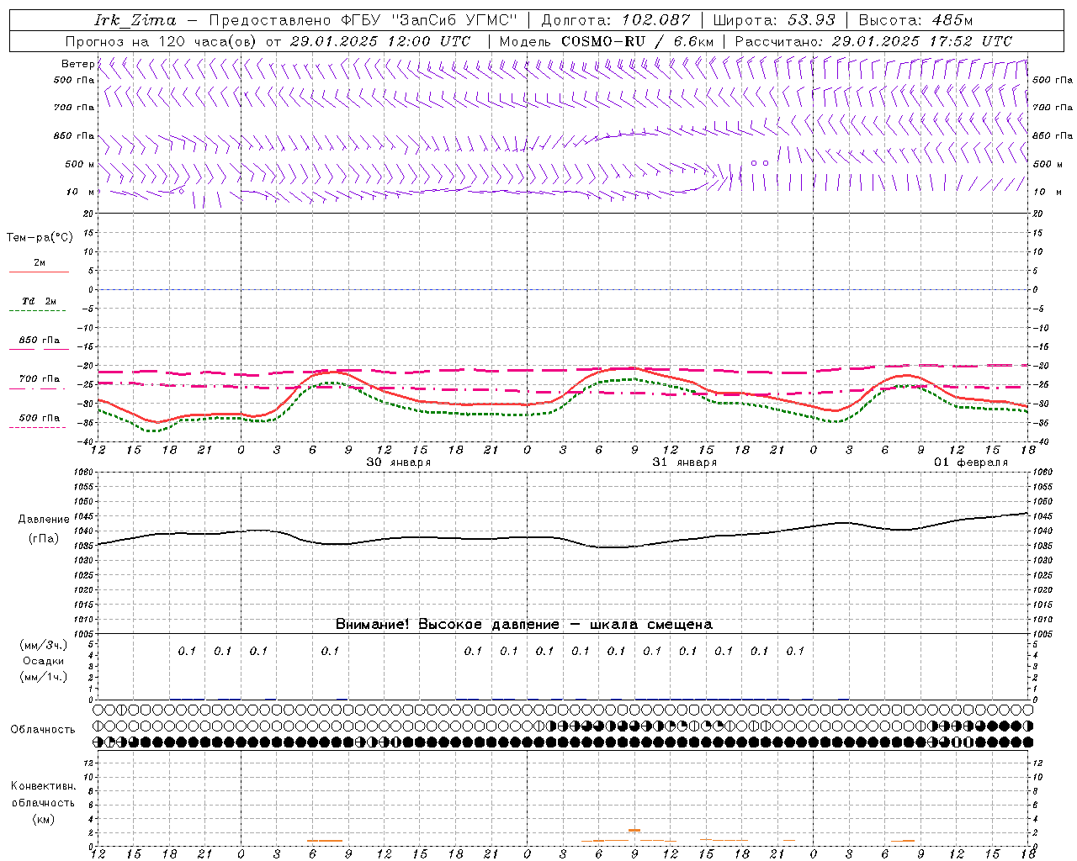The image size is (1077, 861).
Task: Click the "Высота: 485м" header value
Action: click(915, 20)
